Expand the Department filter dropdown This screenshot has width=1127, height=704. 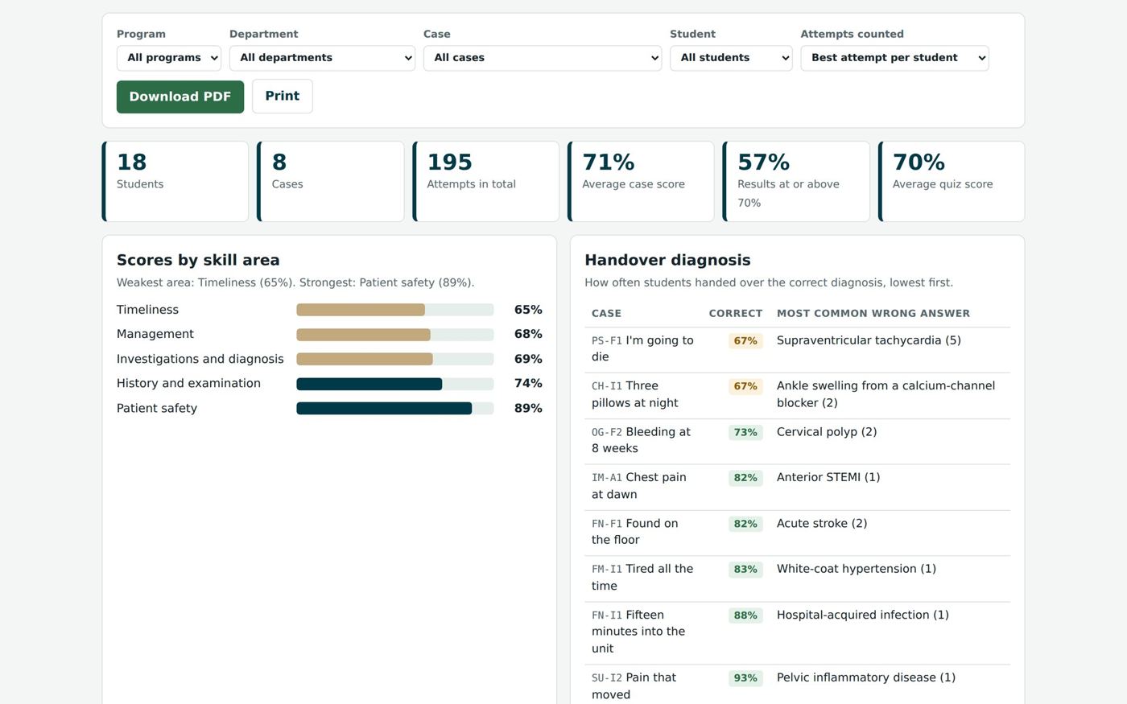click(x=322, y=58)
